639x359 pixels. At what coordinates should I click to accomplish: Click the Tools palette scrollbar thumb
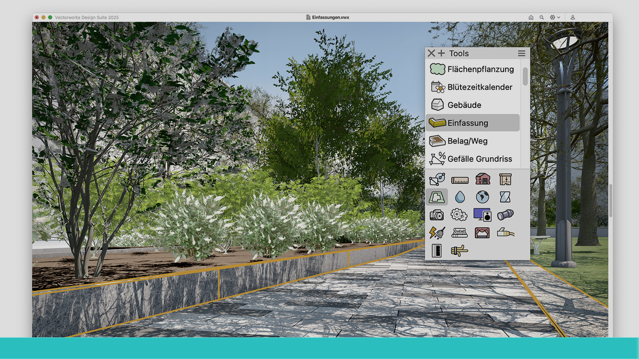coord(525,76)
